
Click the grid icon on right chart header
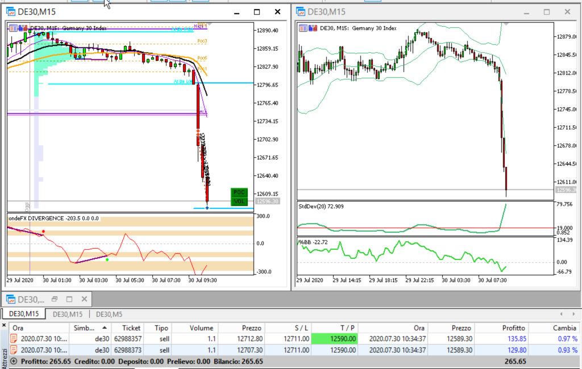pos(304,28)
